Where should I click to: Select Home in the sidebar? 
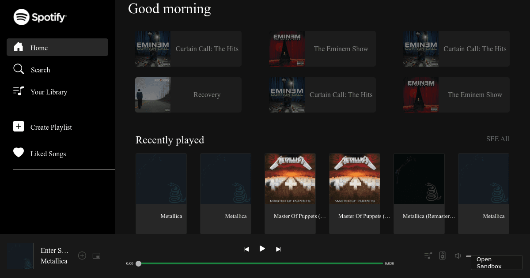(40, 48)
